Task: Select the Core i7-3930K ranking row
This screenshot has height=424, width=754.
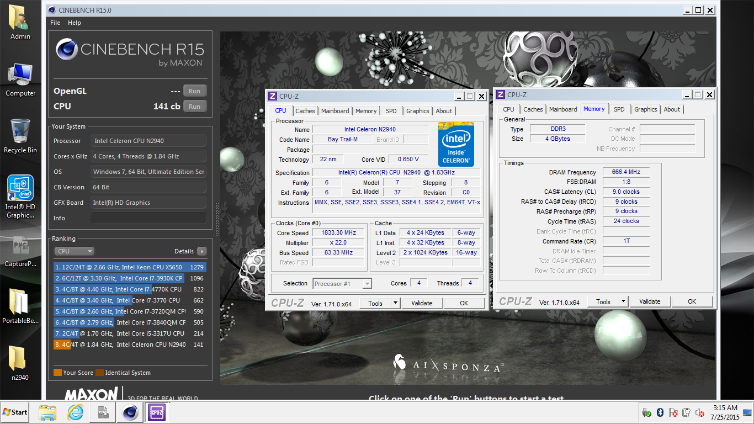Action: [130, 278]
